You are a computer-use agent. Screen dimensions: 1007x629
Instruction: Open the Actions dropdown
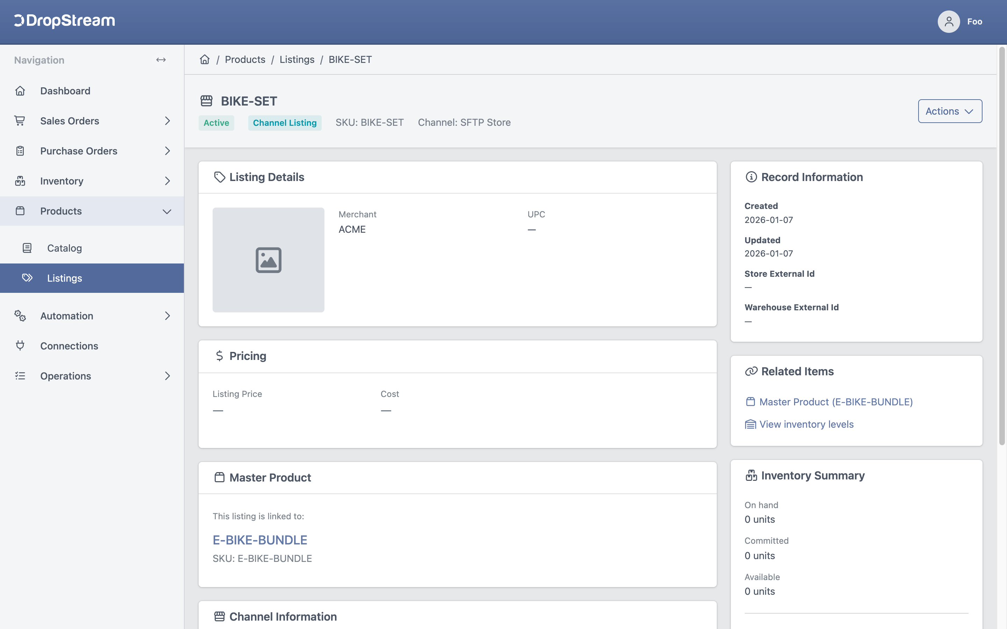pyautogui.click(x=950, y=111)
